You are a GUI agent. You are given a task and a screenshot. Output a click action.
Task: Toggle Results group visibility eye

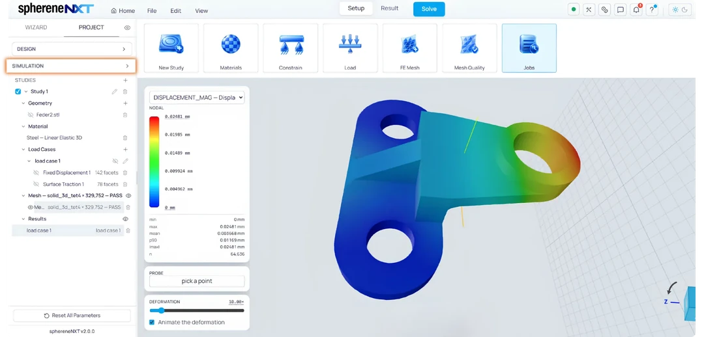pyautogui.click(x=125, y=219)
